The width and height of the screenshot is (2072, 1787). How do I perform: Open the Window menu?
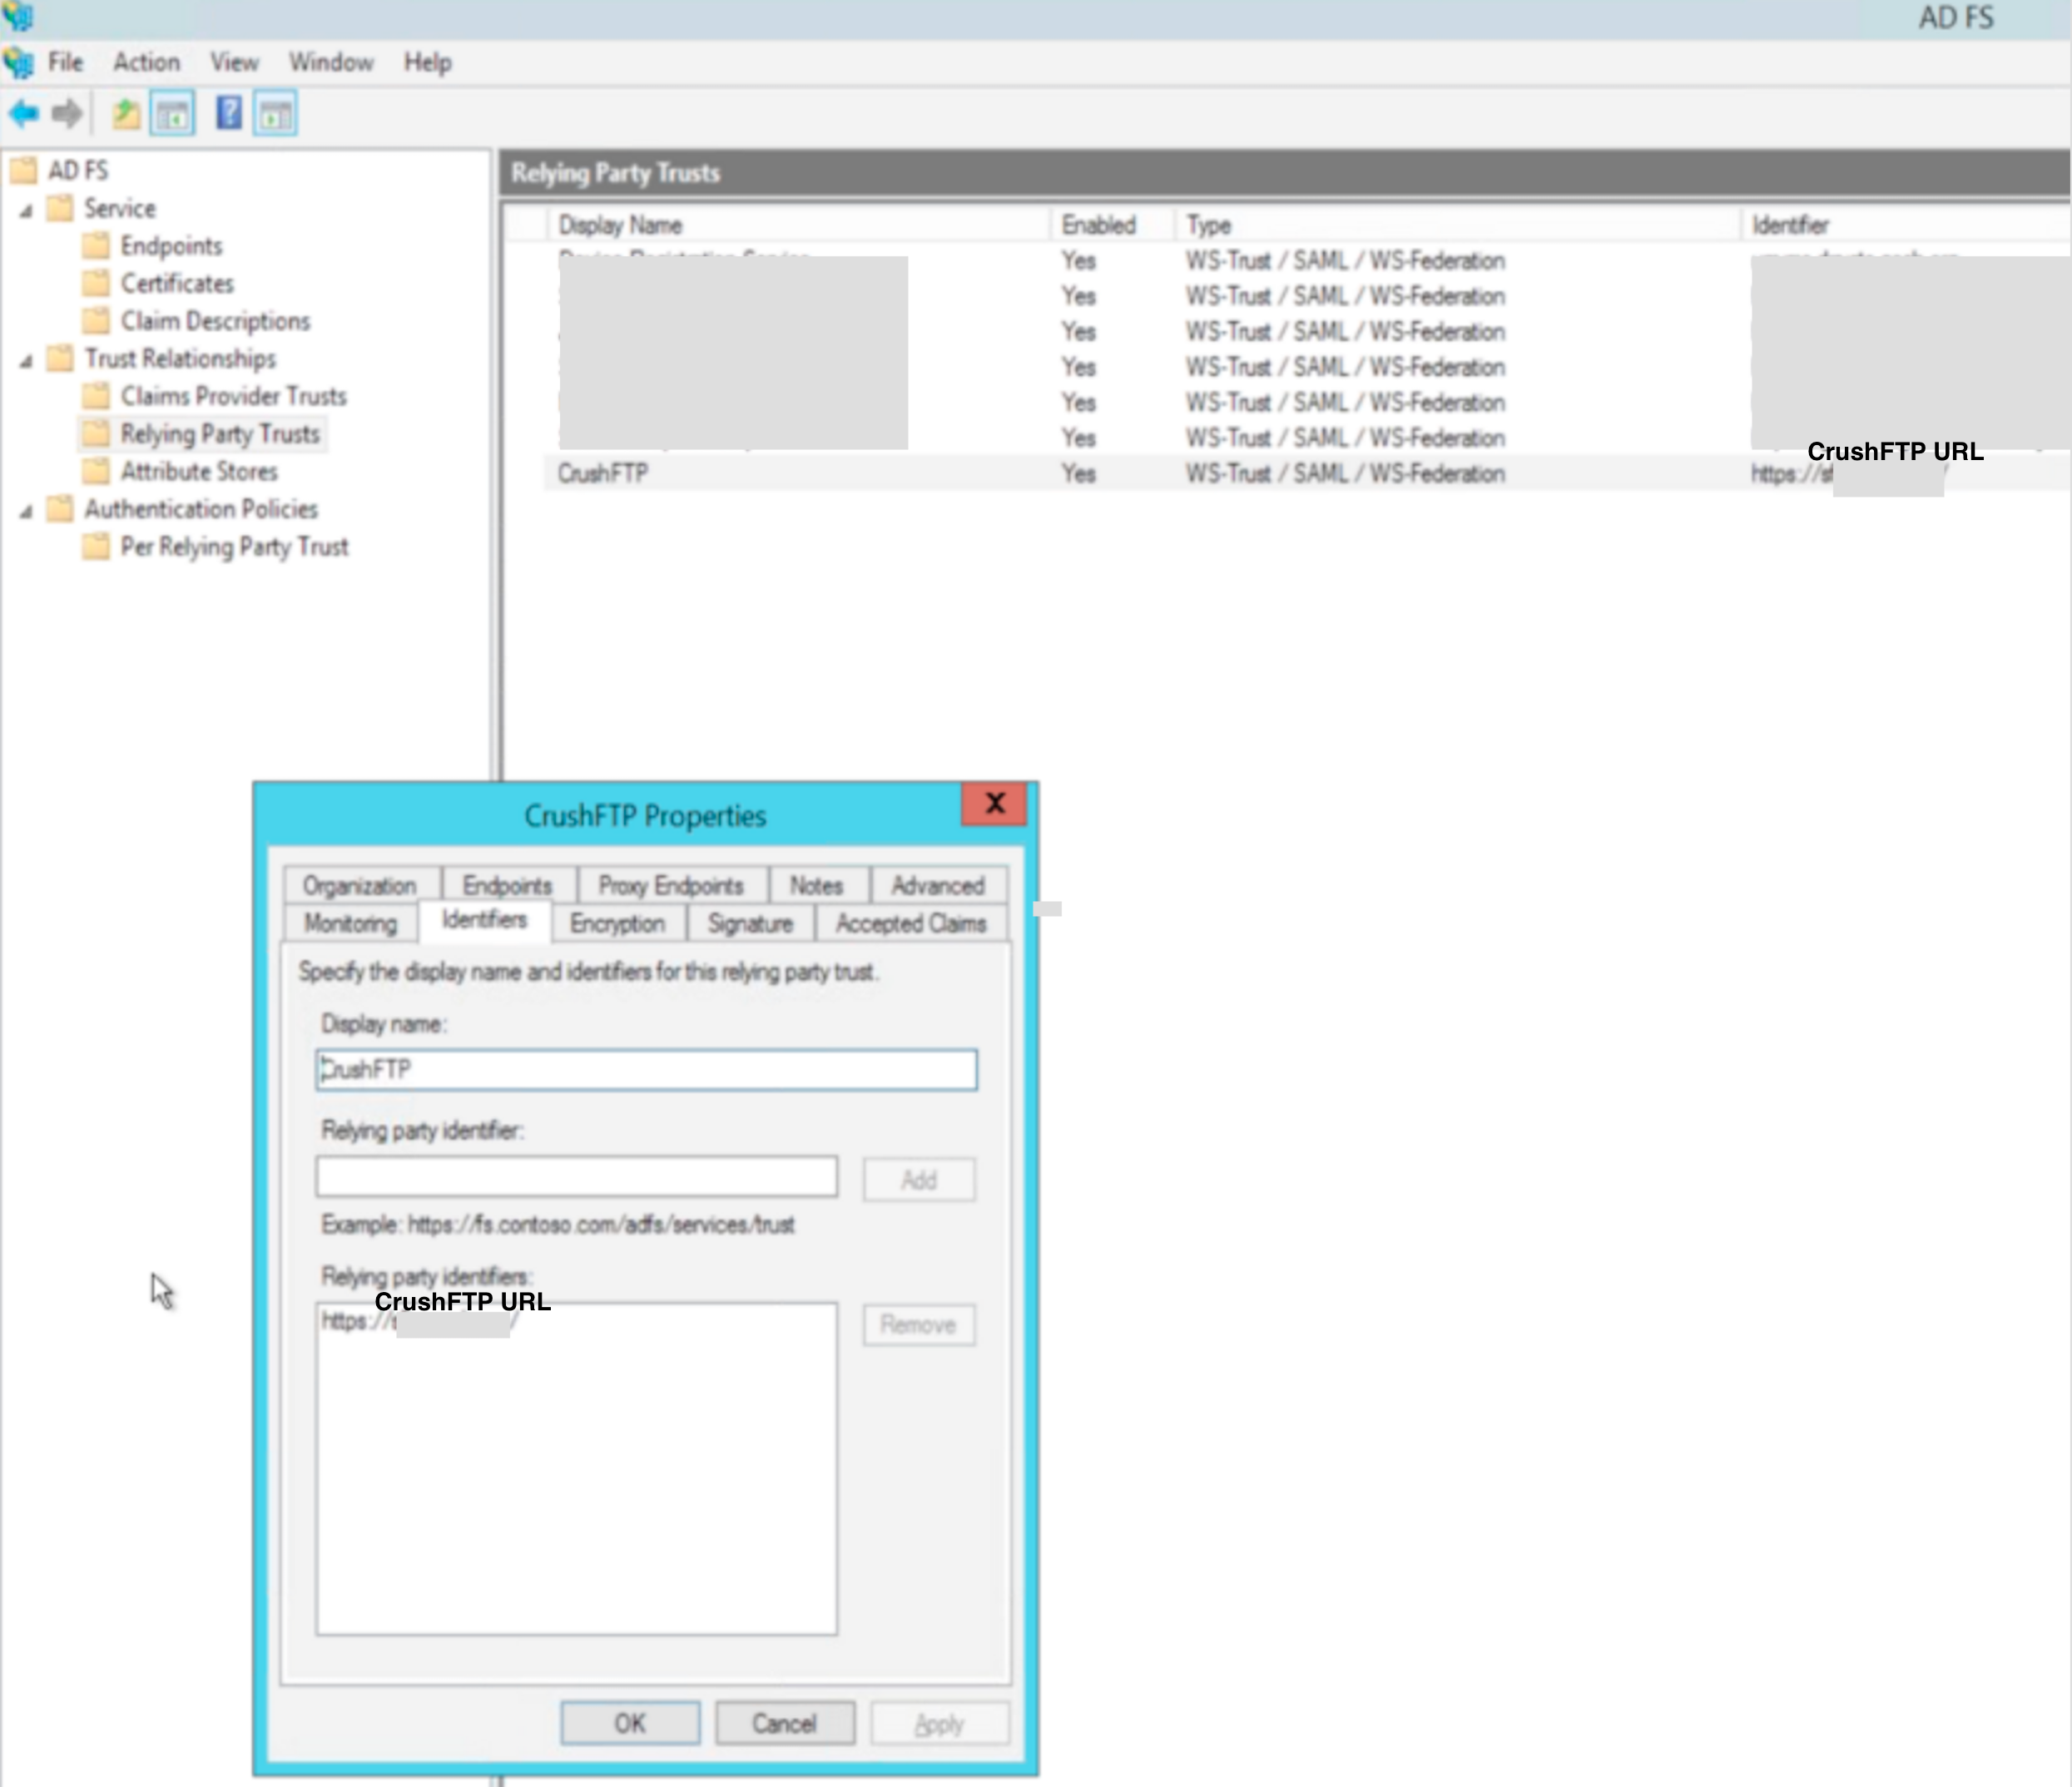click(331, 62)
